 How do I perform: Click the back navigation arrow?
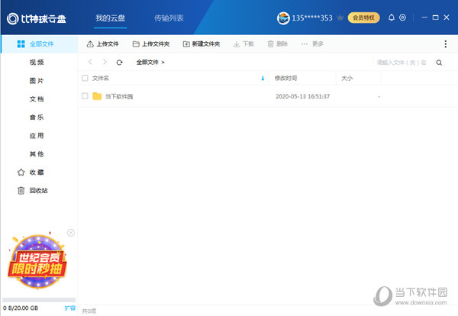[x=91, y=62]
